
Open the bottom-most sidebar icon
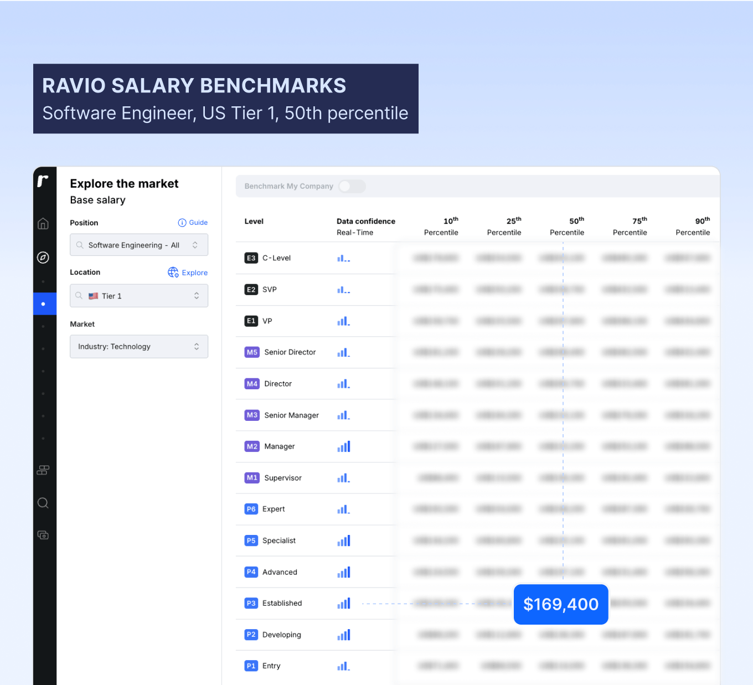[43, 535]
